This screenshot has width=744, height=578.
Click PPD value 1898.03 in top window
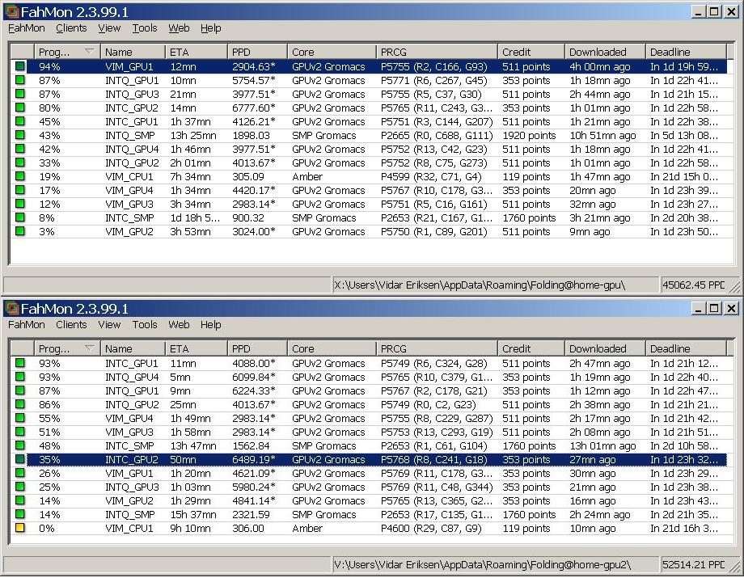(x=251, y=135)
